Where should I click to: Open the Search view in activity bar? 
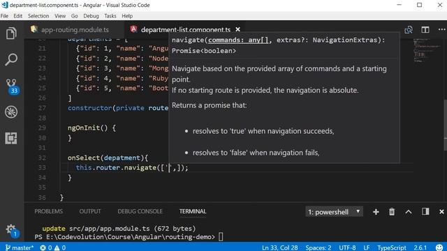click(11, 59)
